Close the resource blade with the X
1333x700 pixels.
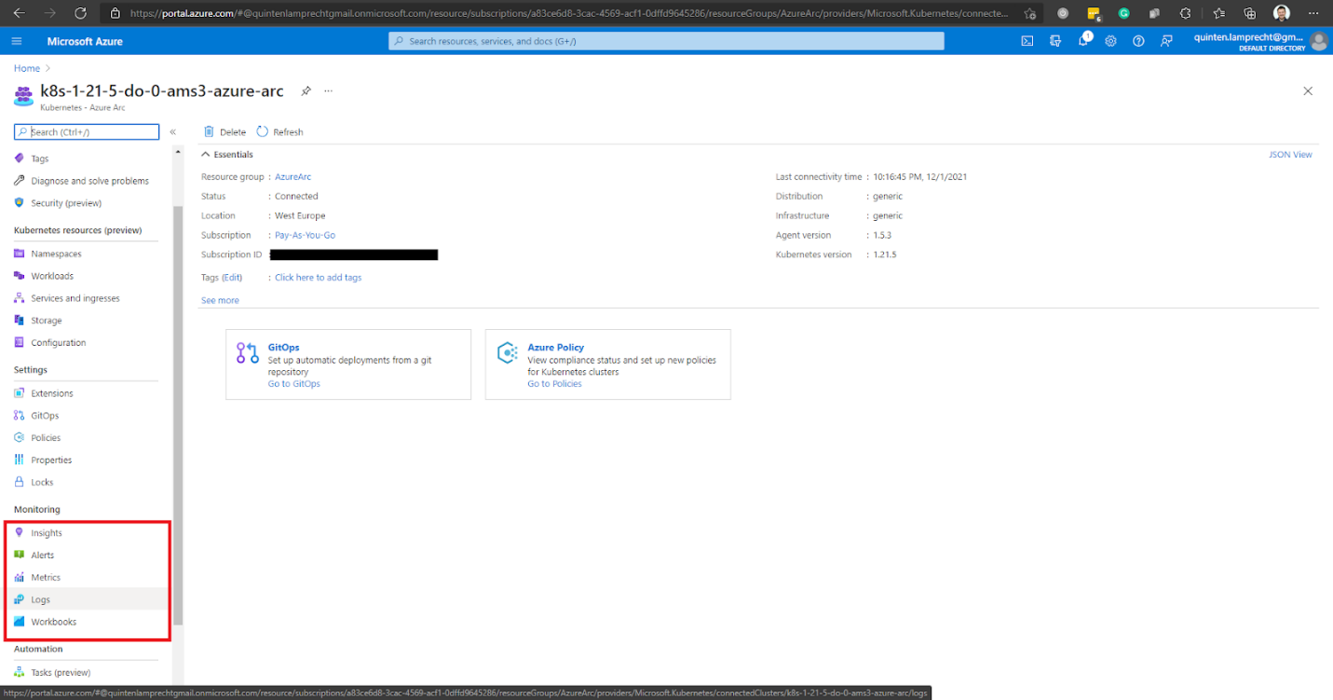coord(1308,91)
